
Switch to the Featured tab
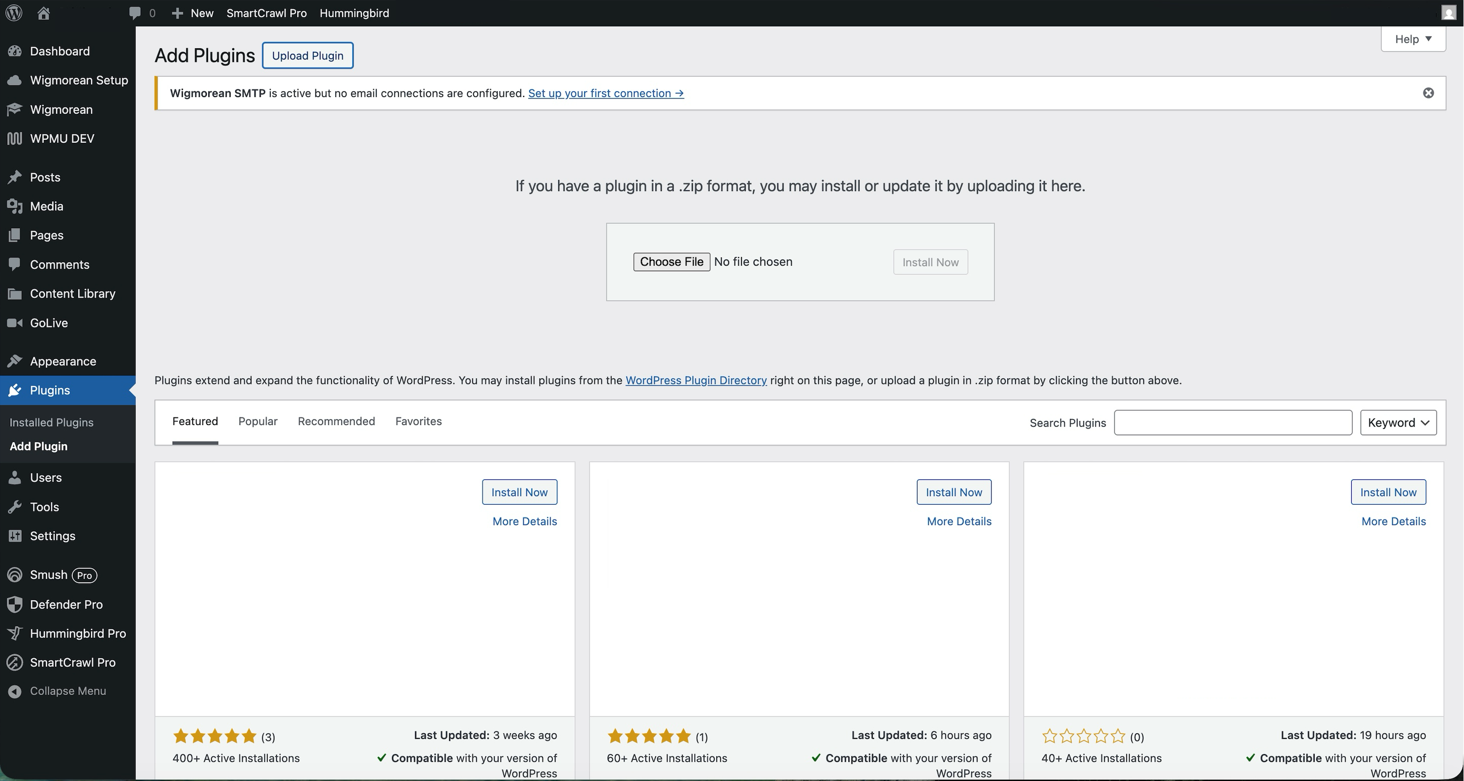tap(195, 421)
